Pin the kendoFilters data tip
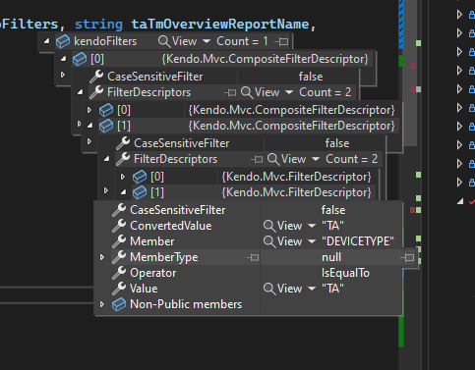 click(281, 41)
